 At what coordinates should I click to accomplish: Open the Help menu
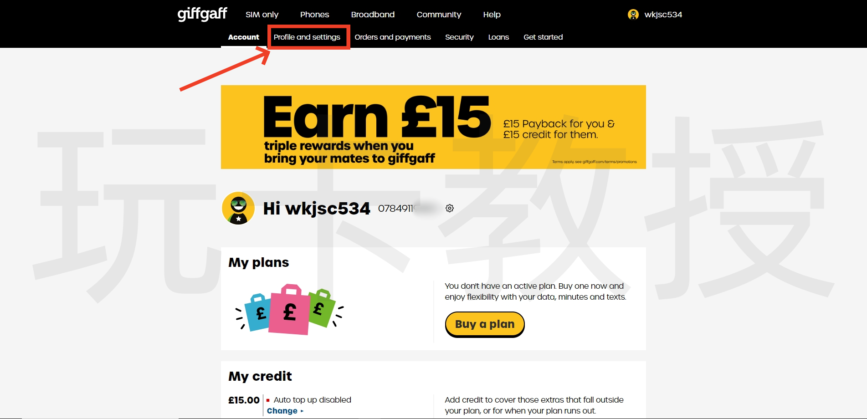click(x=492, y=15)
